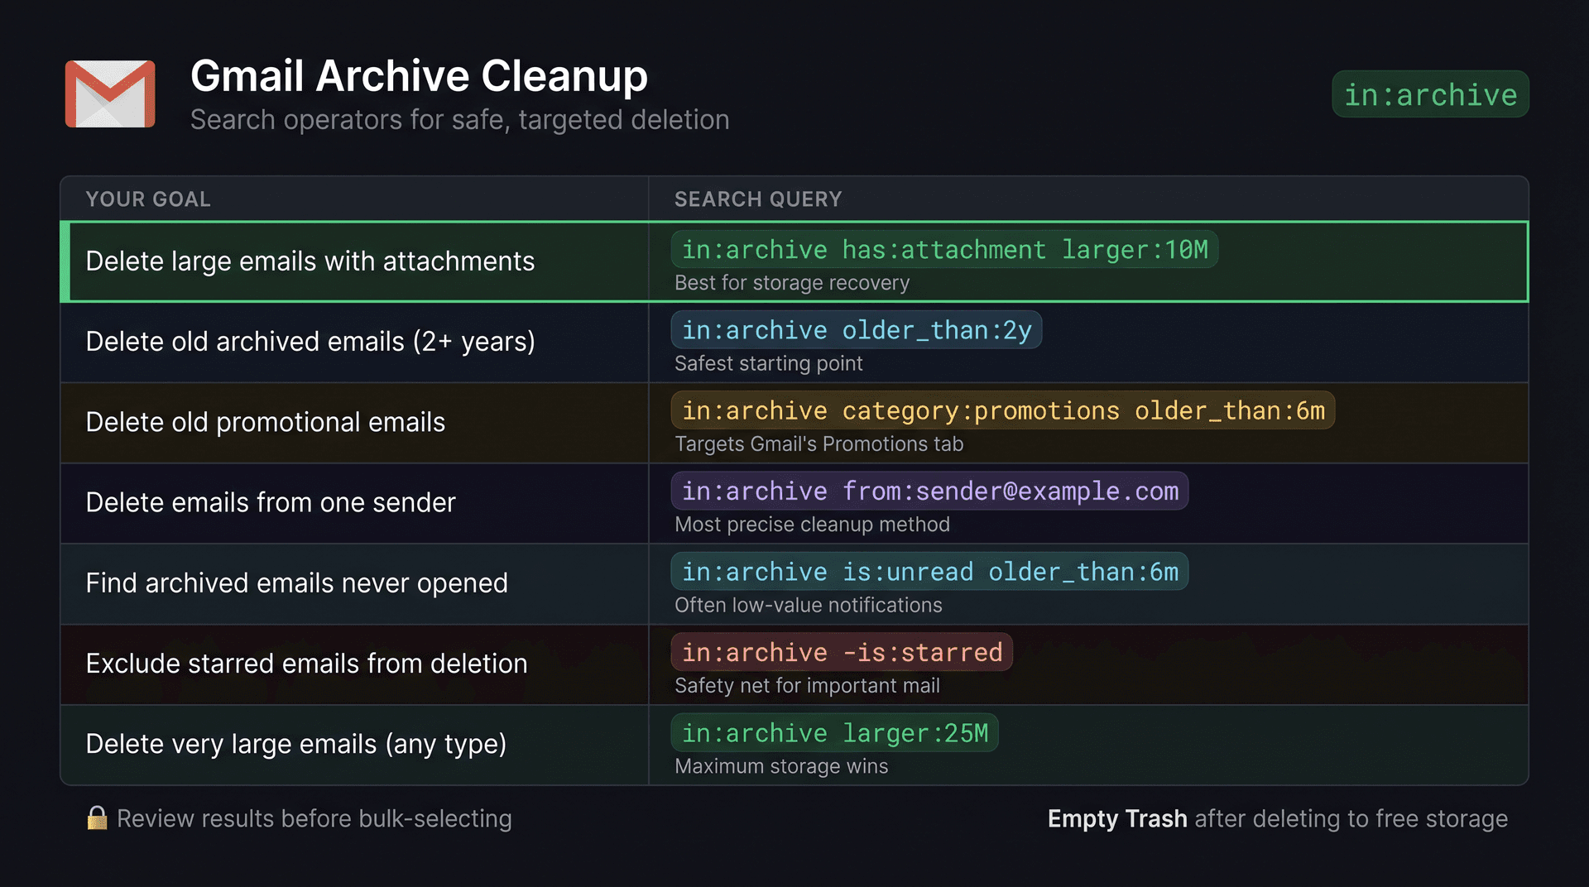Expand the Delete old promotional emails row
This screenshot has height=887, width=1589.
265,422
